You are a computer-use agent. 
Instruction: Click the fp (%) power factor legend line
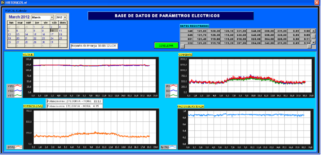pos(172,147)
